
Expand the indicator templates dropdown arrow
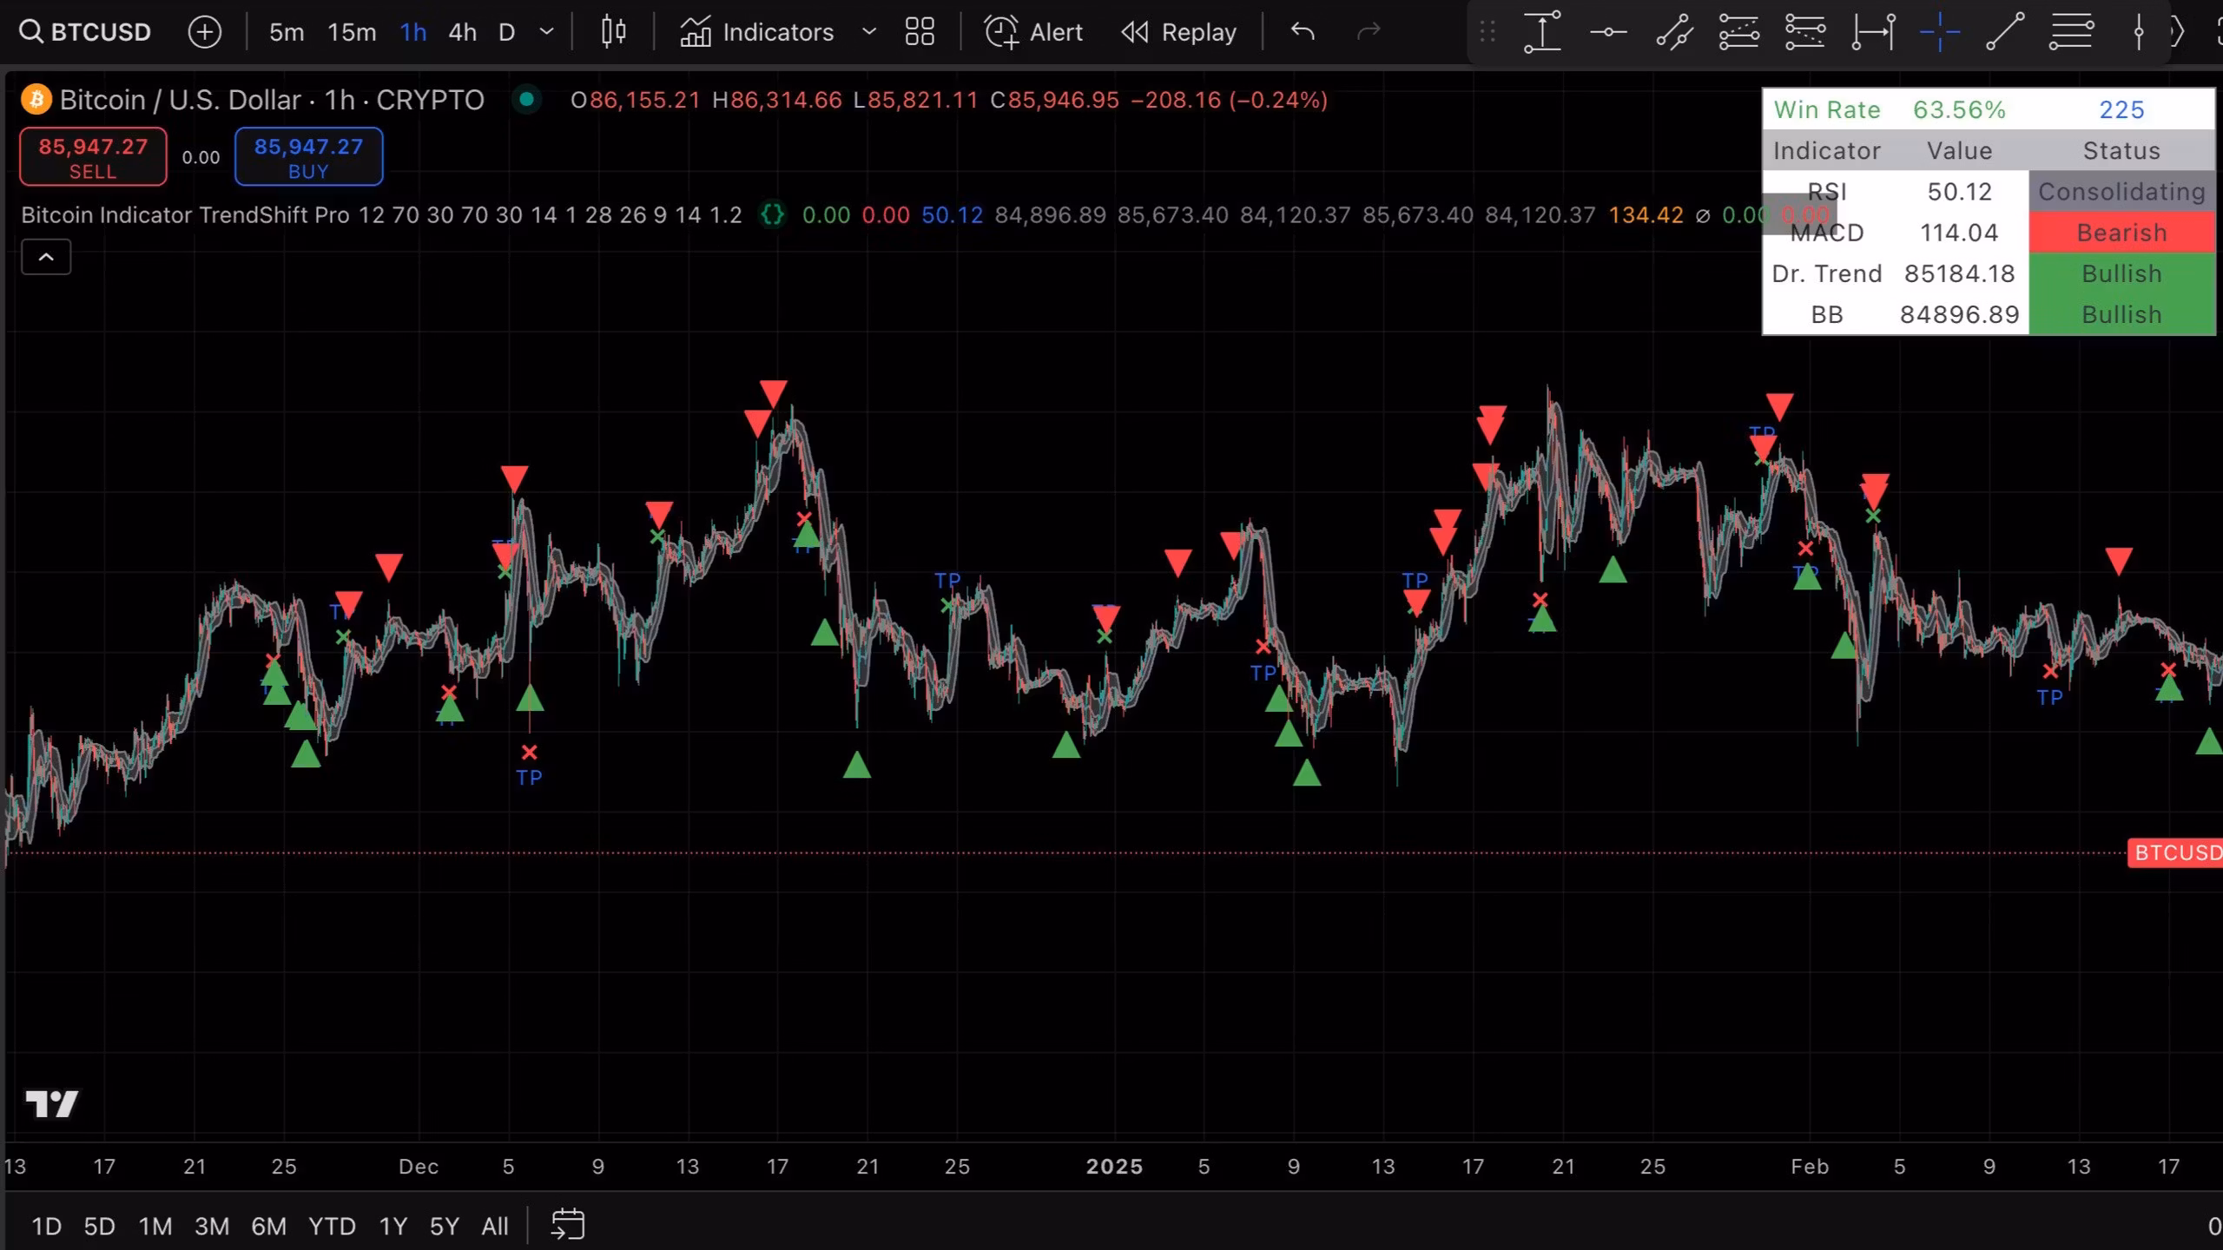[868, 32]
